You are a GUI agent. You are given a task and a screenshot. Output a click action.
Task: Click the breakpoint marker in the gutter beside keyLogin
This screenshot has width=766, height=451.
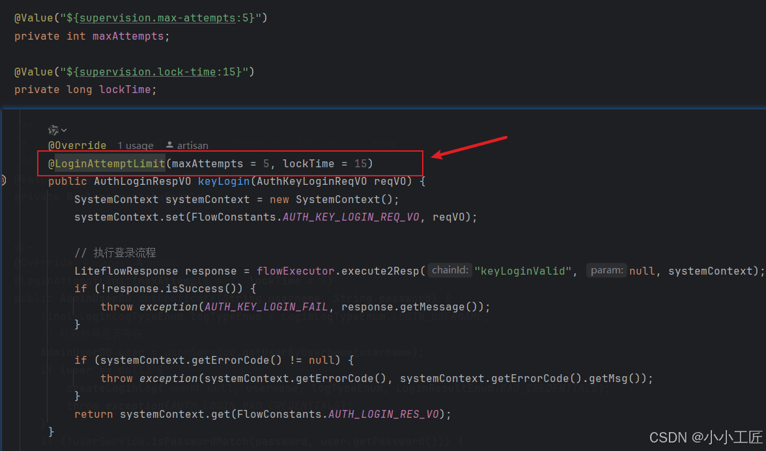(x=3, y=181)
